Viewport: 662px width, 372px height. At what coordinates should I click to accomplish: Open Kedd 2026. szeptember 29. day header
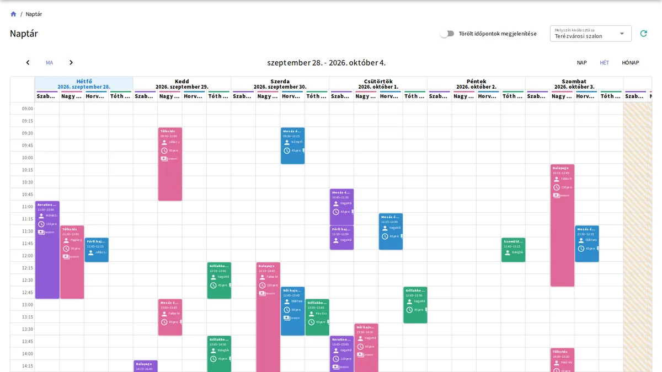pyautogui.click(x=182, y=84)
